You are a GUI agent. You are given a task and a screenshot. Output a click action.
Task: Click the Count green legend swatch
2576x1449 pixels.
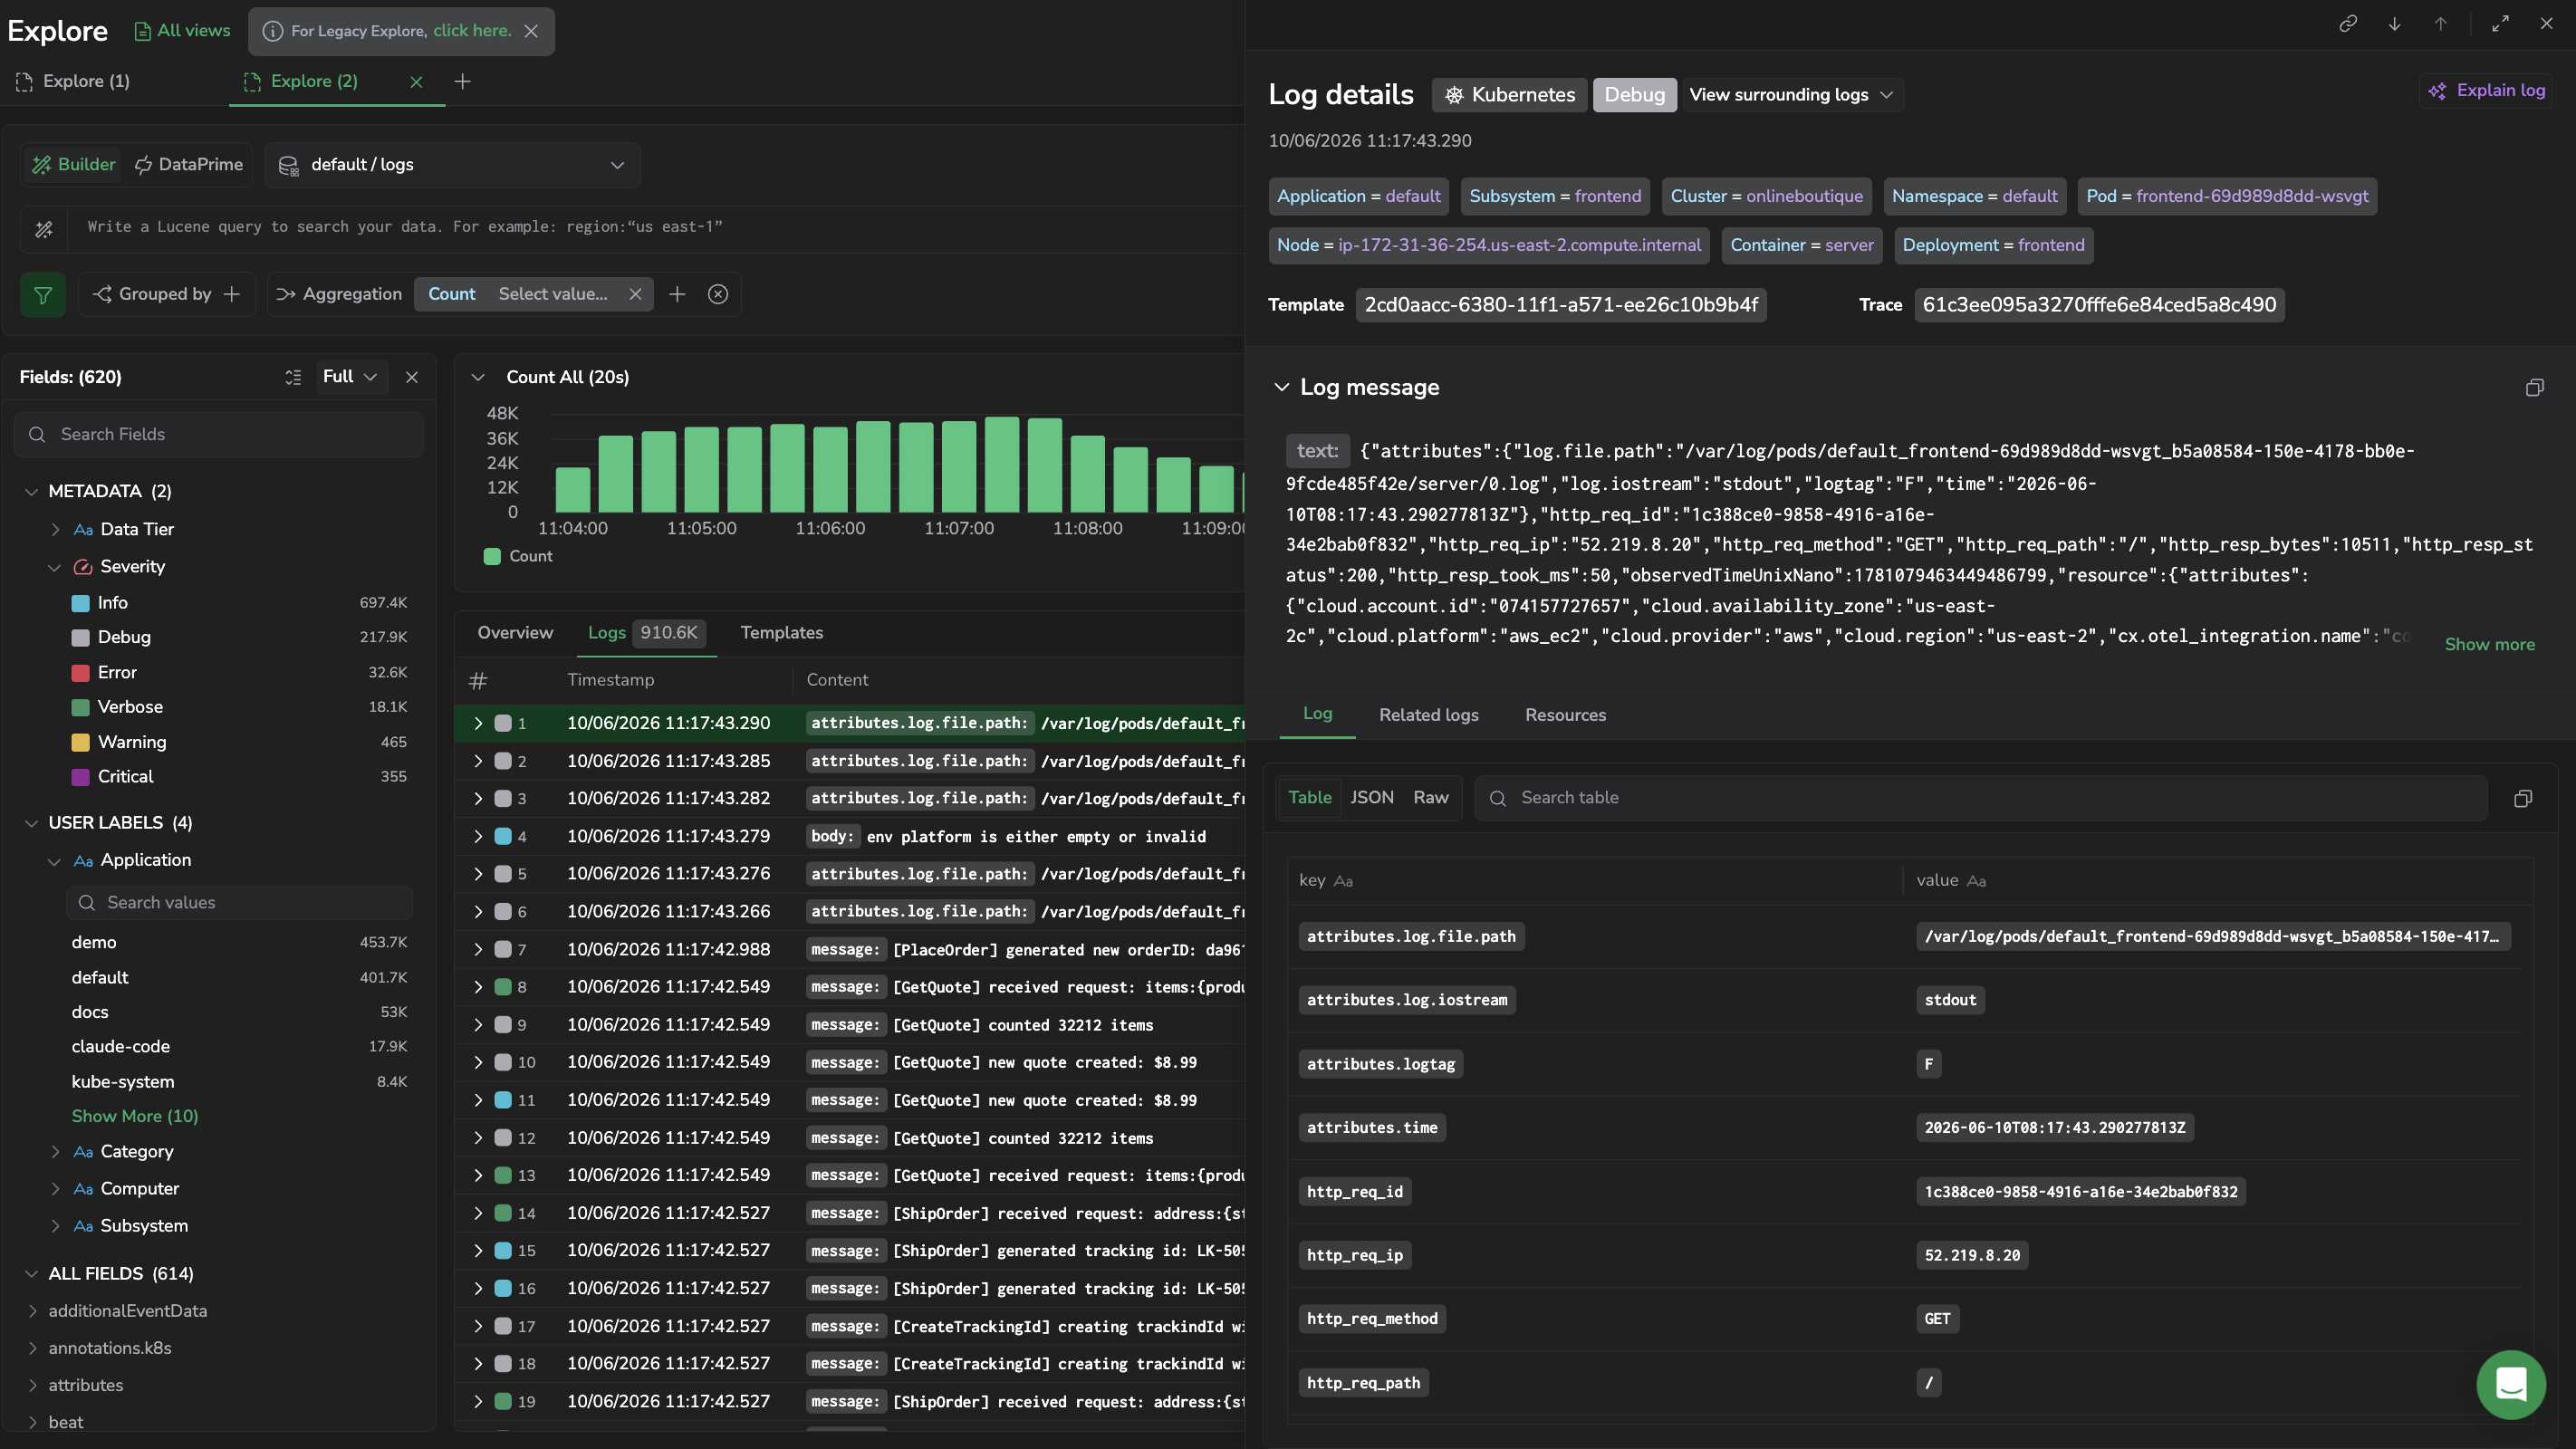click(x=492, y=557)
